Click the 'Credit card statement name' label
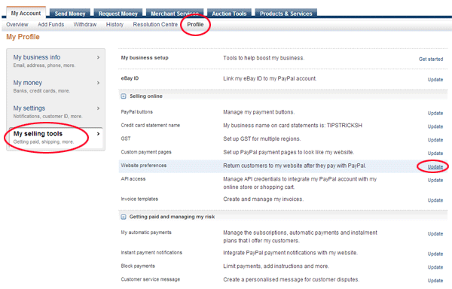Screen dimensions: 452x289 point(150,125)
